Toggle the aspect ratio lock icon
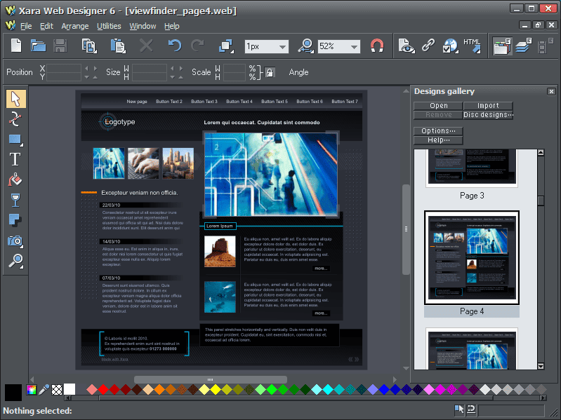 270,72
